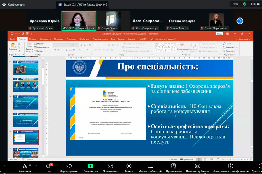Click the green Share screen icon
The image size is (262, 174).
pos(90,166)
